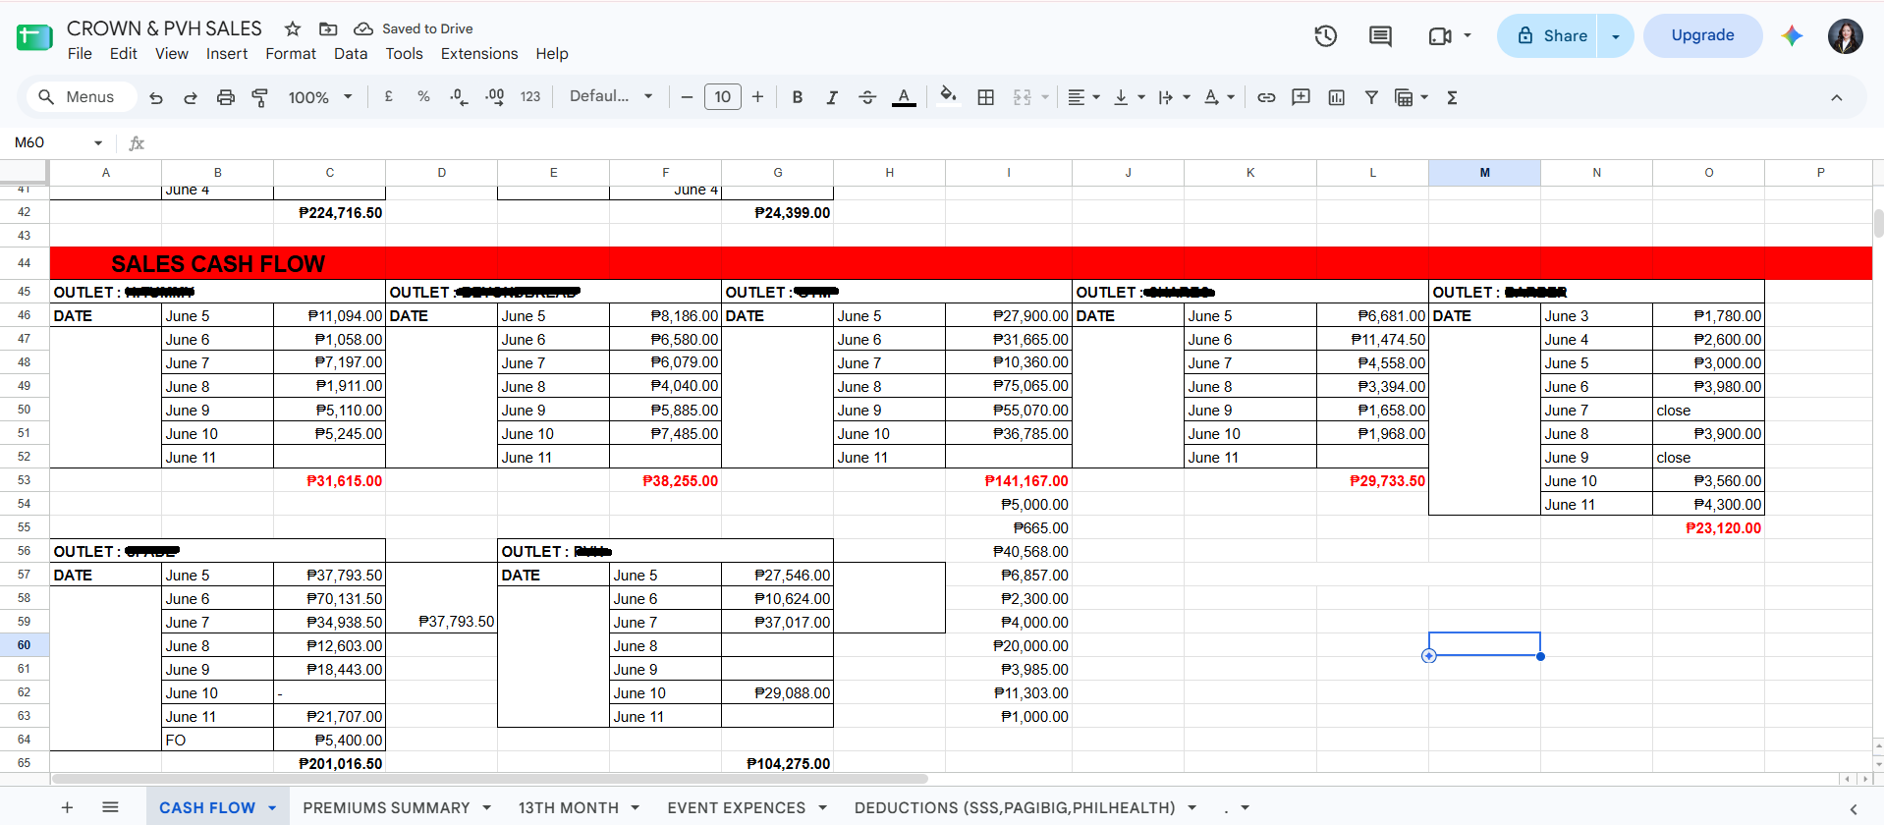Switch to PREMIUMS SUMMARY sheet tab

[x=386, y=807]
